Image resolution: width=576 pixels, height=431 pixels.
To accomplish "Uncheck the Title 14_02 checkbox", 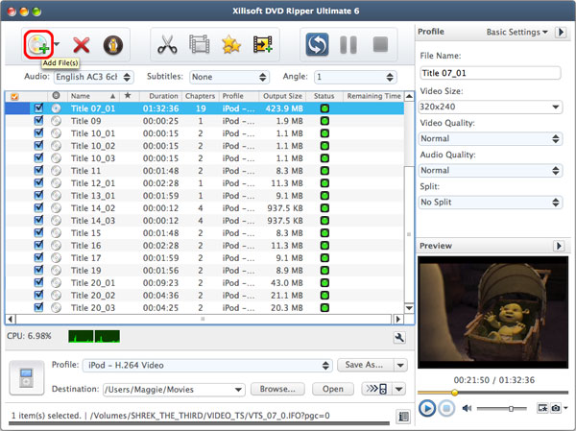I will click(38, 207).
